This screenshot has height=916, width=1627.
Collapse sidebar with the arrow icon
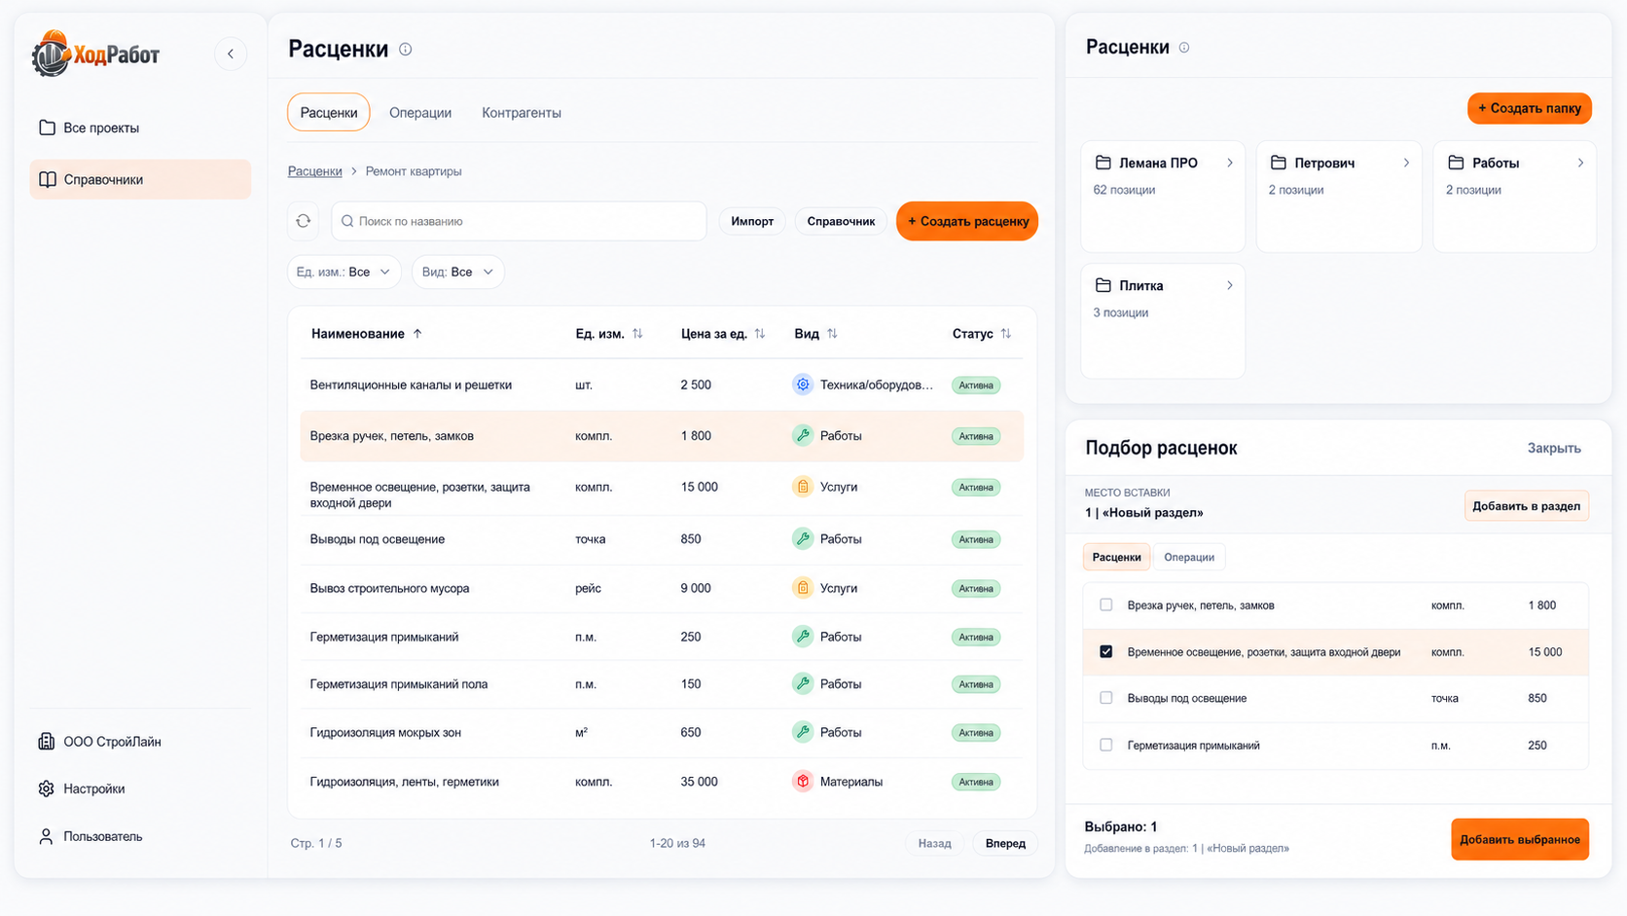[231, 54]
